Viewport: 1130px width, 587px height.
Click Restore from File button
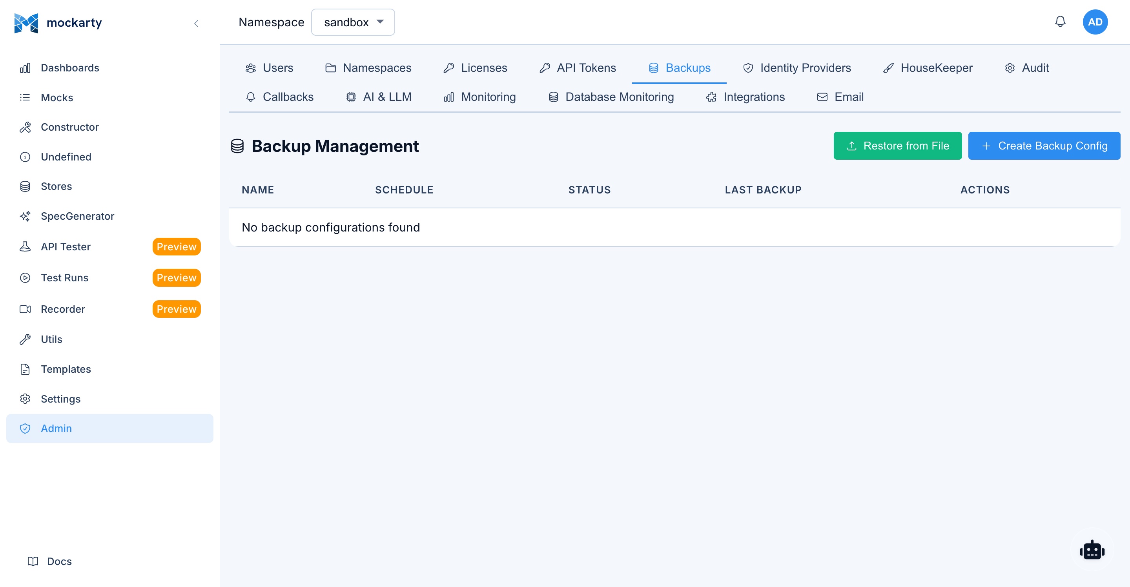coord(897,146)
